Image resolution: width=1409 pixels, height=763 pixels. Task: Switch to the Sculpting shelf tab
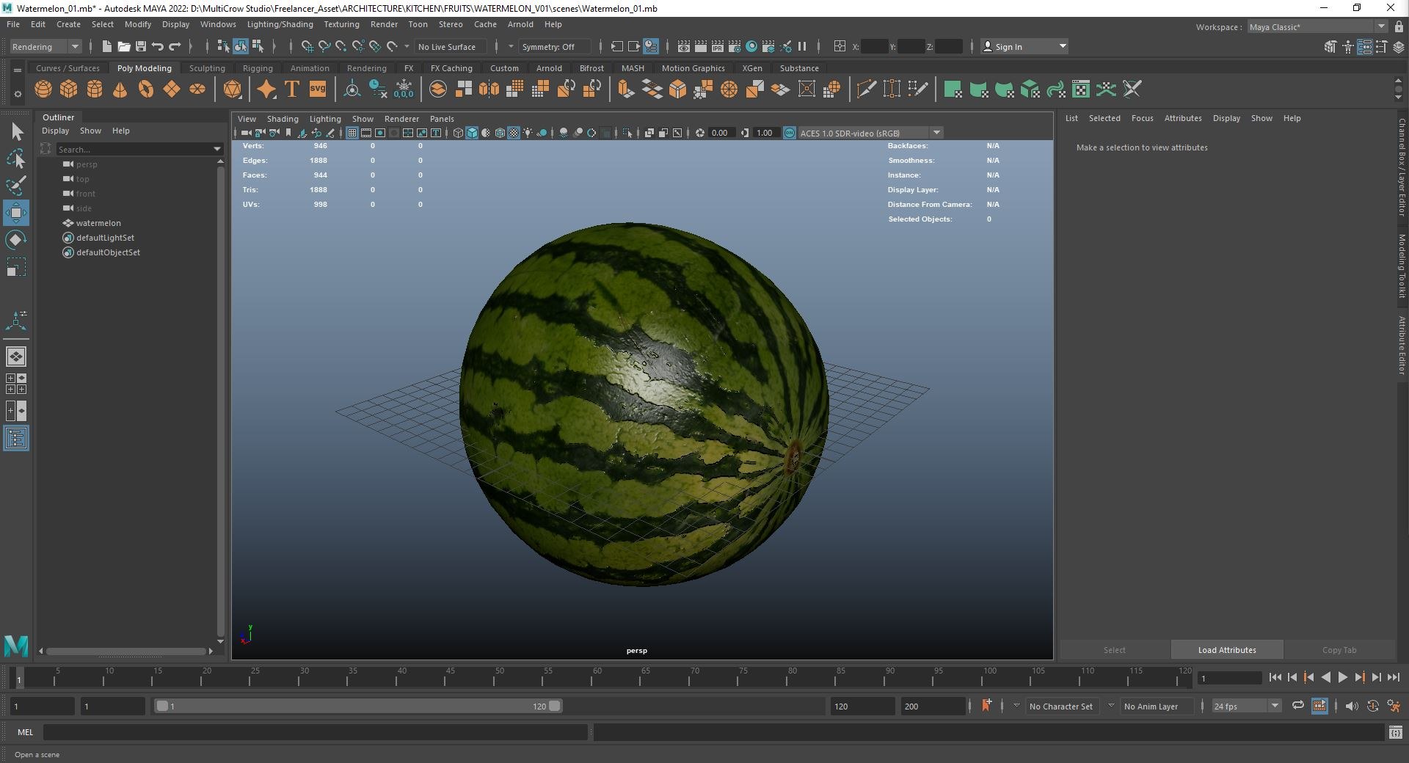tap(207, 68)
